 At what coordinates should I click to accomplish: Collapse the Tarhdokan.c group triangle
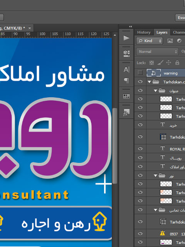coord(149,82)
